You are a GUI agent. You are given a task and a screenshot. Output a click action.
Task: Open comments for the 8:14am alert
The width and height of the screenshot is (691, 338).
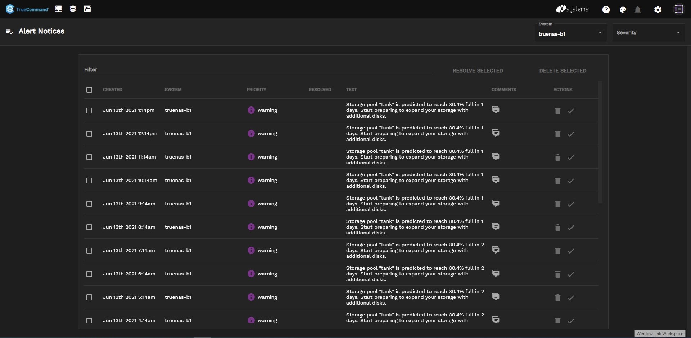tap(496, 227)
